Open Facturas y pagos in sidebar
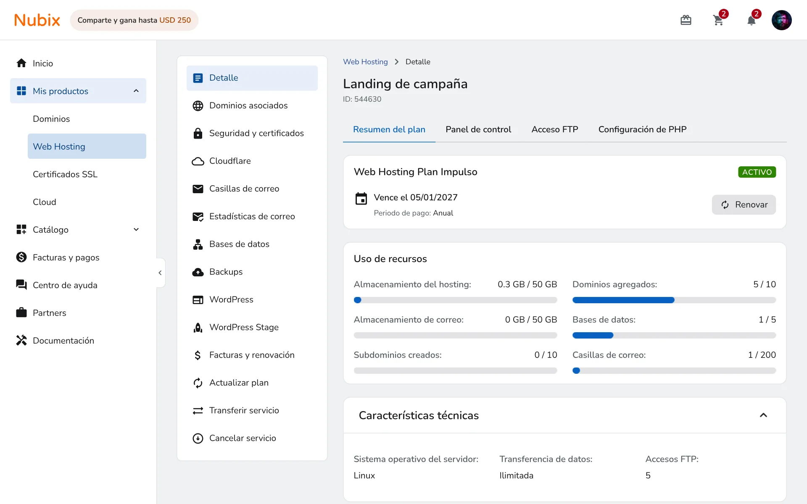Screen dimensions: 807x504 click(x=78, y=257)
